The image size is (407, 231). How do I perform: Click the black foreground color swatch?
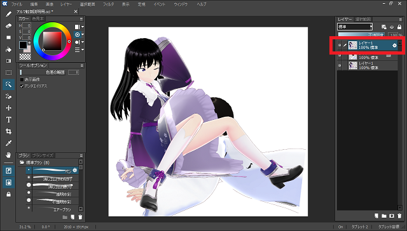23,45
